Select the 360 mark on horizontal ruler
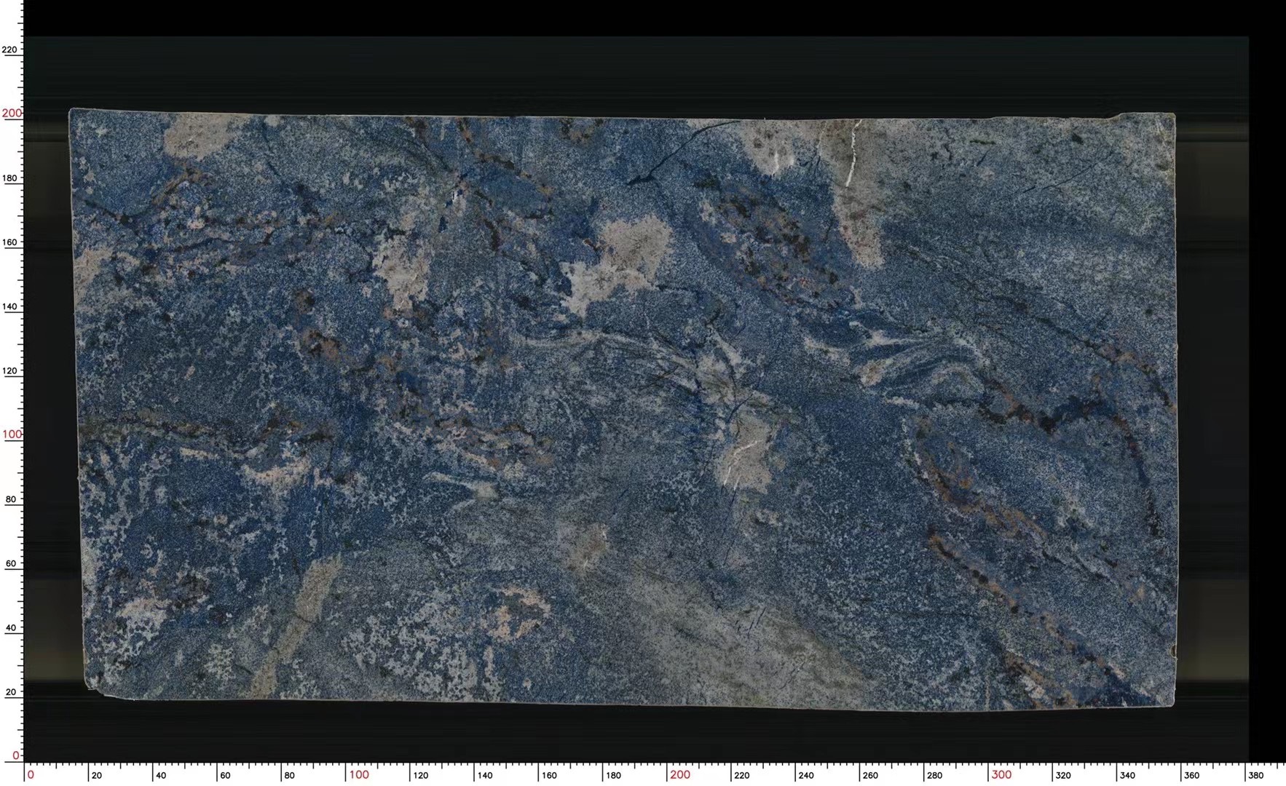Viewport: 1286px width, 786px height. pyautogui.click(x=1191, y=776)
